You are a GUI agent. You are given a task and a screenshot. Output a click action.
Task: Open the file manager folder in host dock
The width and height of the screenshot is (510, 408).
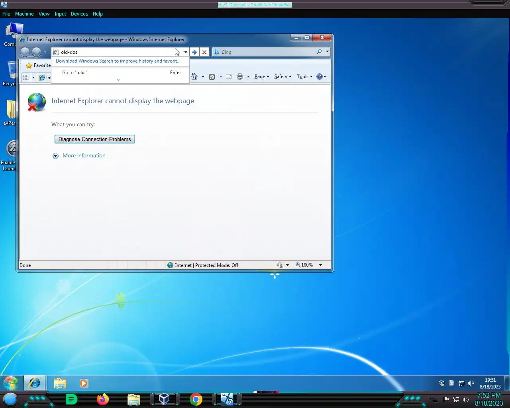134,399
